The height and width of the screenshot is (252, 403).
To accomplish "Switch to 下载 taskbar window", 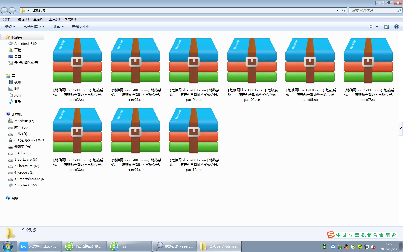I will 129,246.
